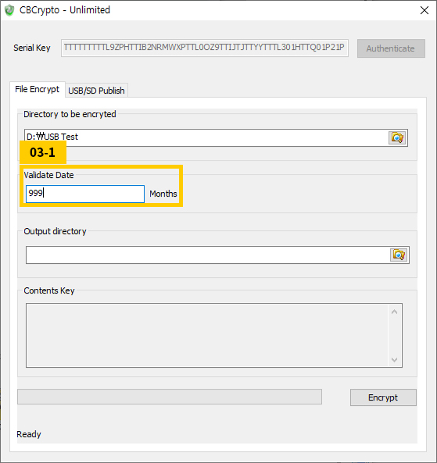Click the Ready status text
The image size is (437, 463).
click(29, 434)
